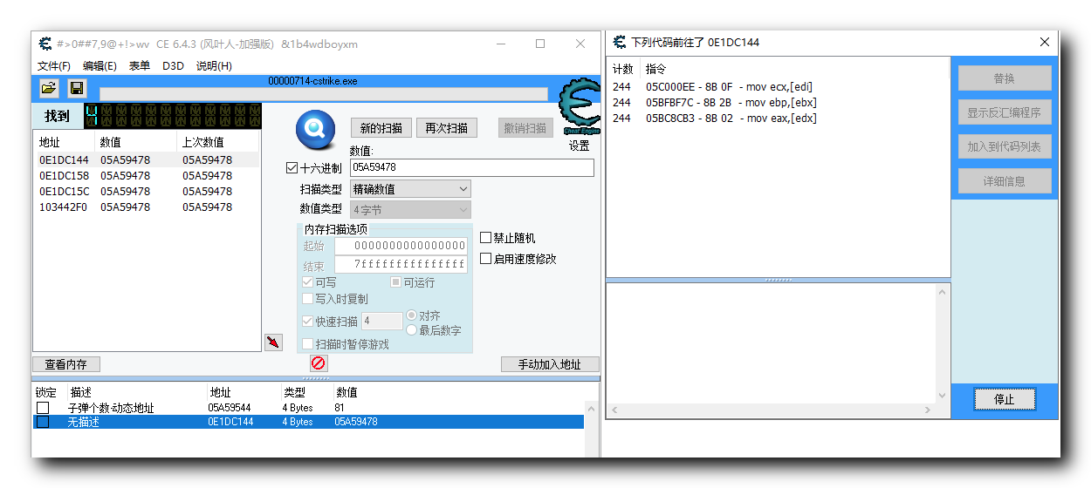Click the scan progress bar
1091x488 pixels.
click(x=324, y=93)
